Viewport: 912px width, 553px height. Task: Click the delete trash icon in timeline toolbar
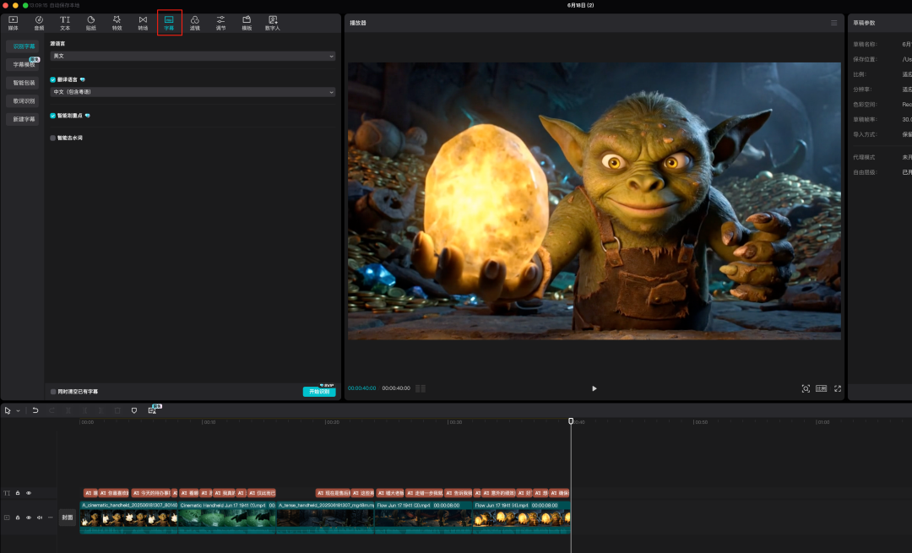point(117,410)
